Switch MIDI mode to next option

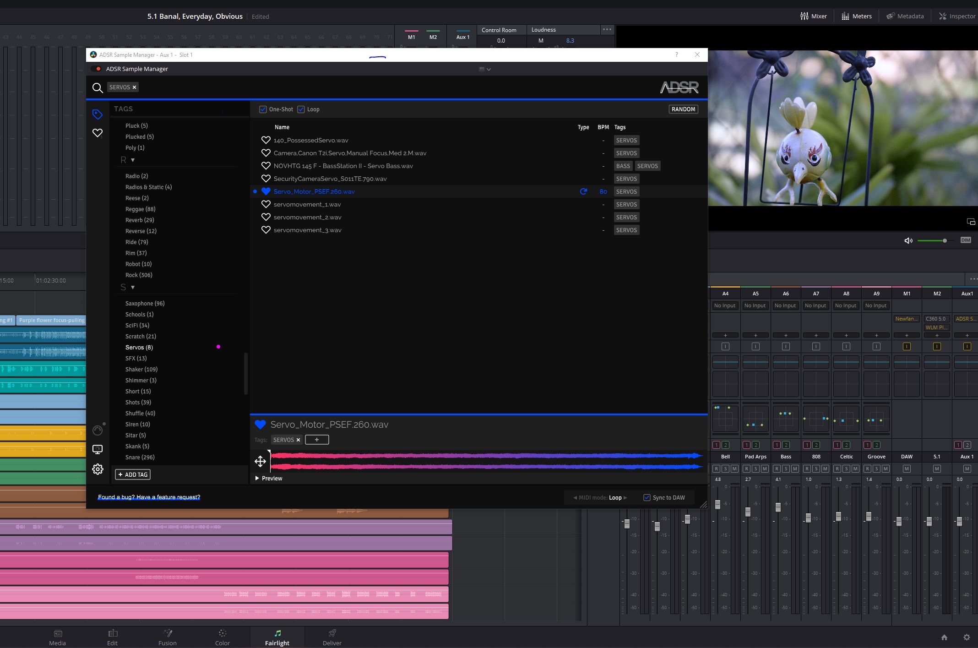(x=625, y=497)
